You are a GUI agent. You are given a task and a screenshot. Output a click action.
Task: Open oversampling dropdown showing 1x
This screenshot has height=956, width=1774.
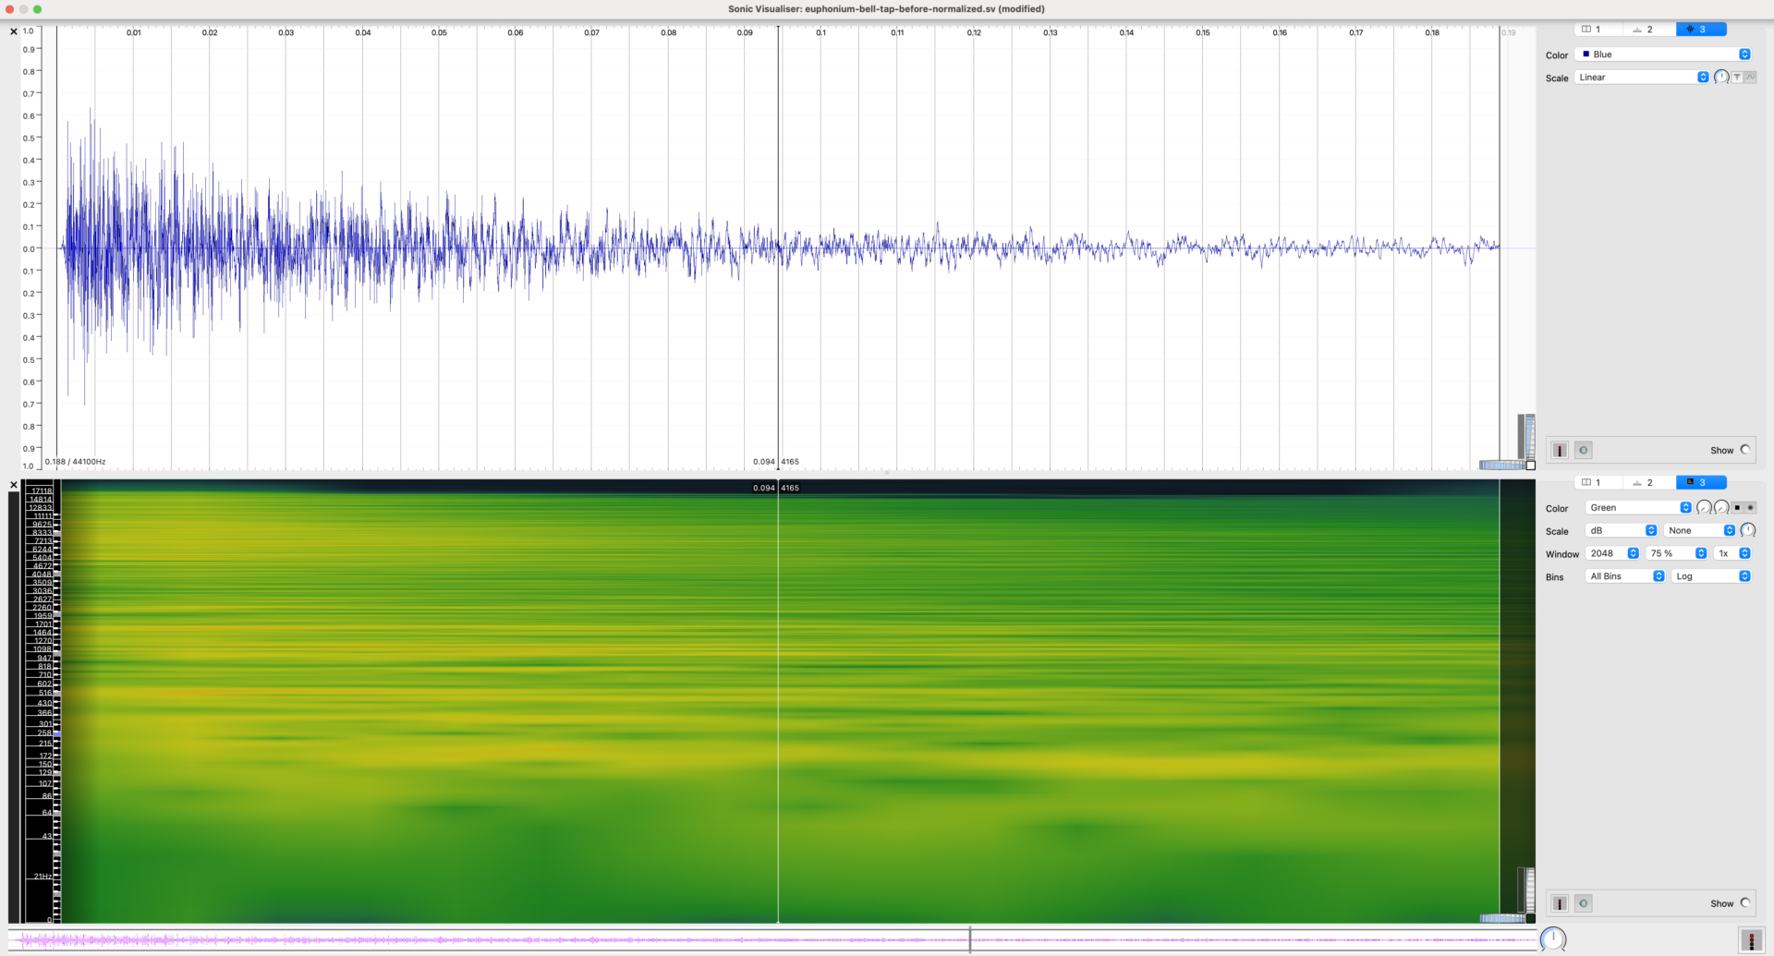[1732, 553]
